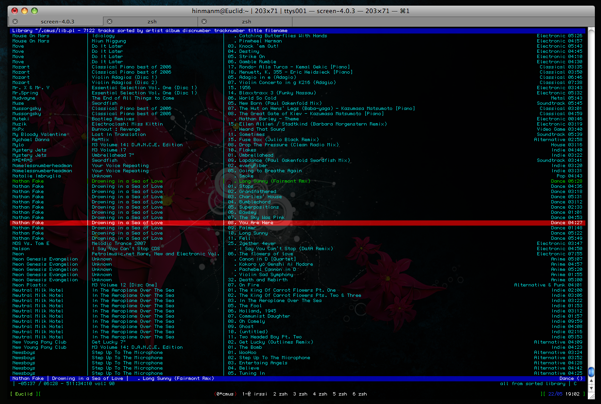Click the Superpositions track
This screenshot has width=601, height=404.
(x=259, y=207)
